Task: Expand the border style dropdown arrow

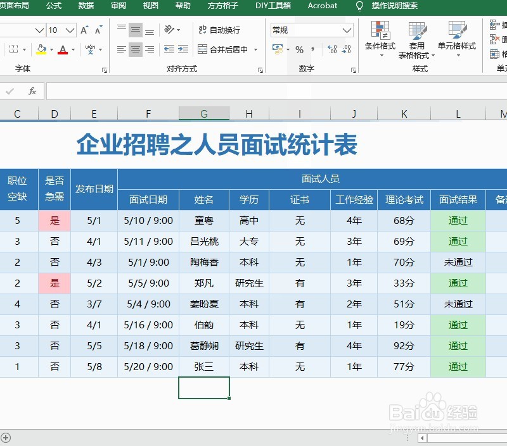Action: pos(25,49)
